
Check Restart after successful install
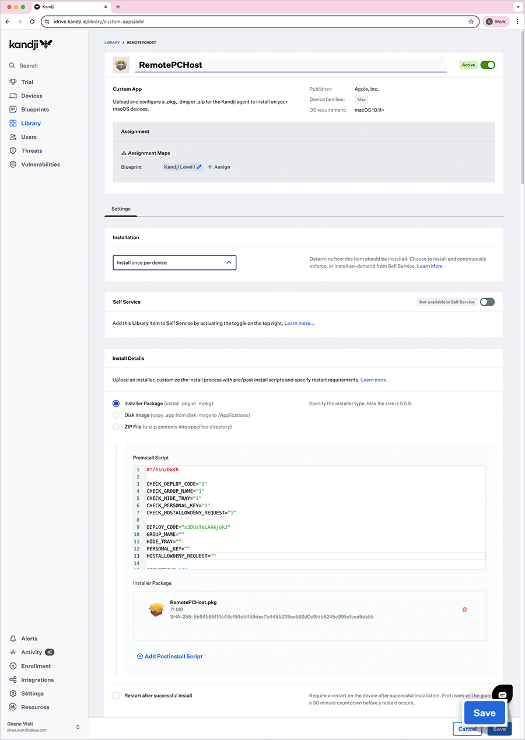(x=116, y=696)
